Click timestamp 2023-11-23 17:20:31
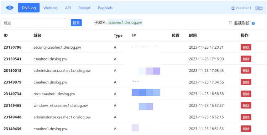The width and height of the screenshot is (267, 135). tap(206, 47)
